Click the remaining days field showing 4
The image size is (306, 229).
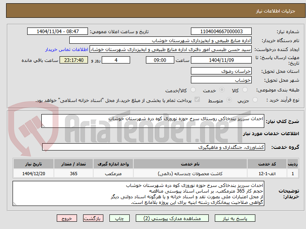(116, 60)
